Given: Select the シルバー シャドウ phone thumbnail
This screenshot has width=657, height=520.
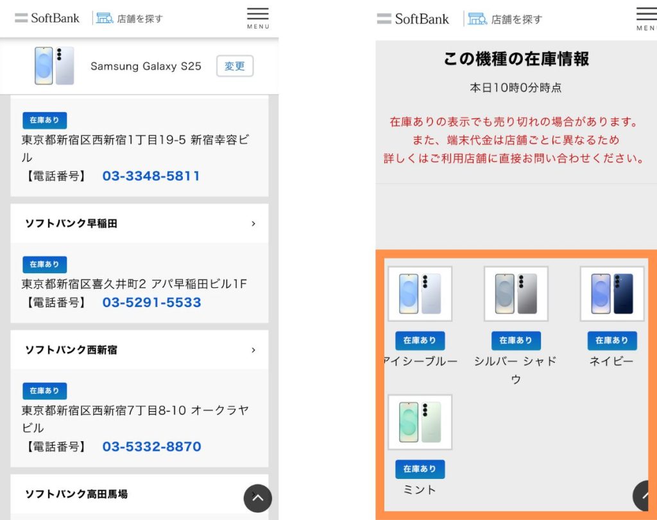Looking at the screenshot, I should pos(516,294).
